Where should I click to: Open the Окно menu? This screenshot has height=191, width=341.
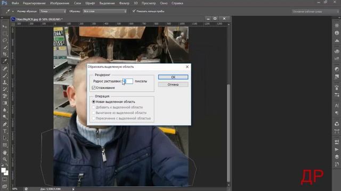[x=164, y=3]
